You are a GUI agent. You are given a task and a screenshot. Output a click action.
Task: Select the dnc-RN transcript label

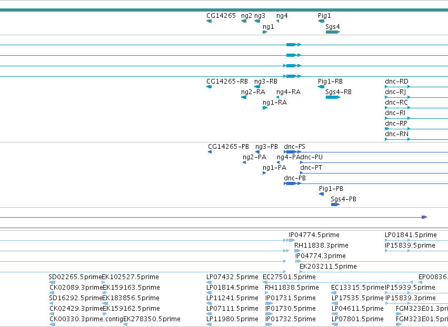pos(396,134)
